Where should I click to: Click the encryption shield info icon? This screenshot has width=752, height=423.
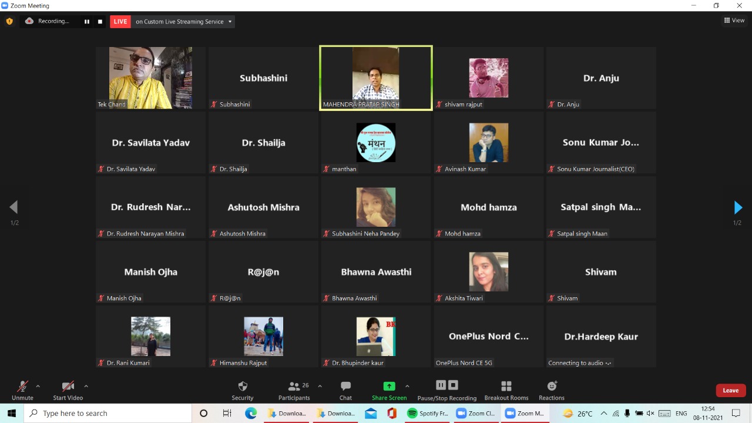(9, 21)
